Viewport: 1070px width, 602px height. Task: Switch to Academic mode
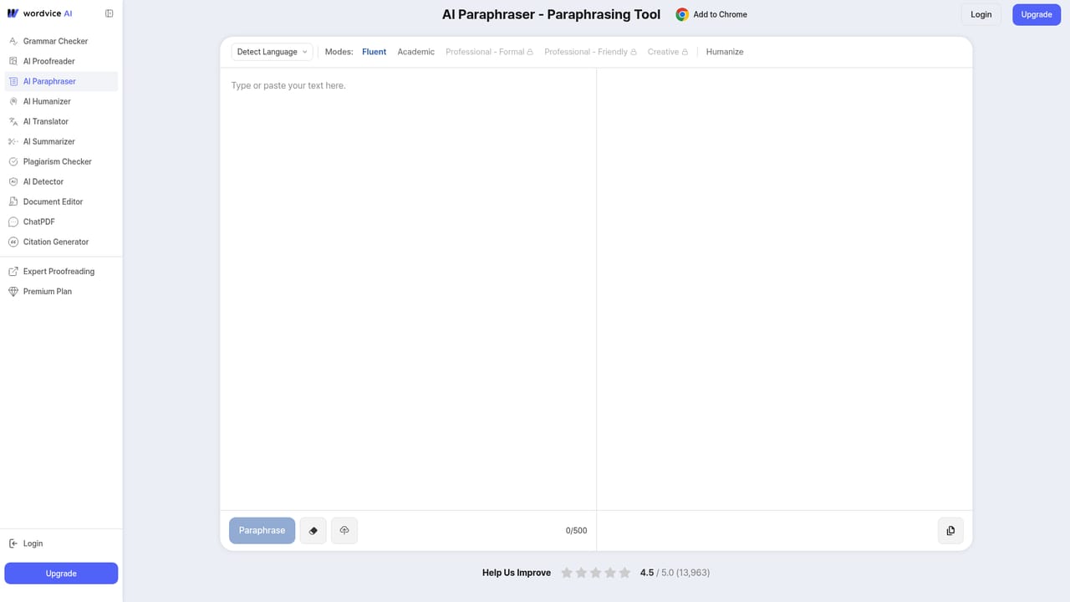pos(415,52)
